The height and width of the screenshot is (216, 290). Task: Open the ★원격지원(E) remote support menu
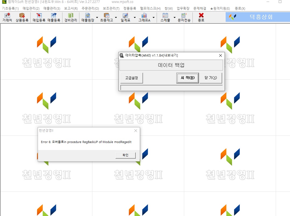(x=220, y=9)
